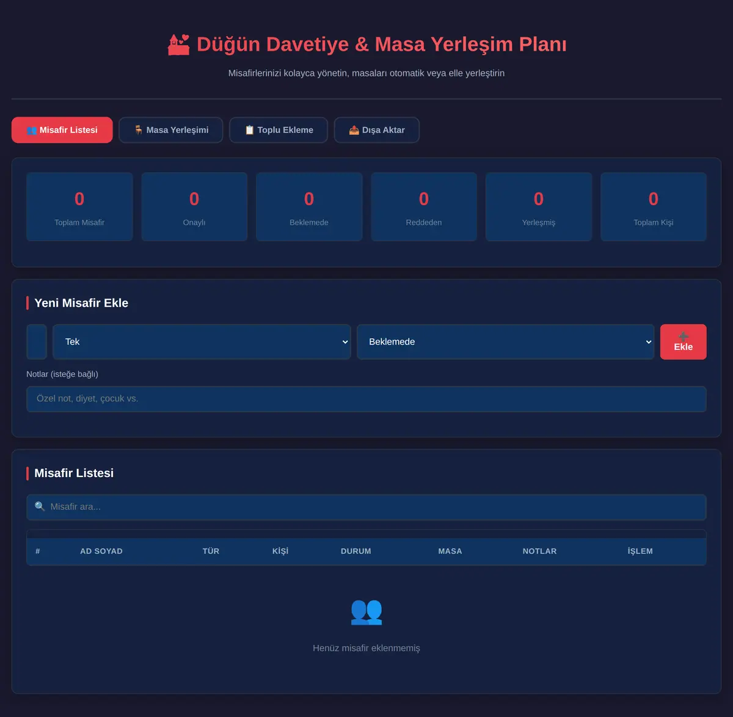This screenshot has width=733, height=717.
Task: Click the 'NOTLAR' column header
Action: click(540, 551)
